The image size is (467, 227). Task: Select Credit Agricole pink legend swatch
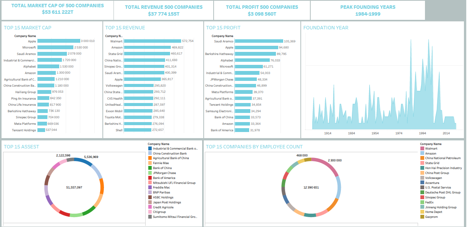click(150, 207)
